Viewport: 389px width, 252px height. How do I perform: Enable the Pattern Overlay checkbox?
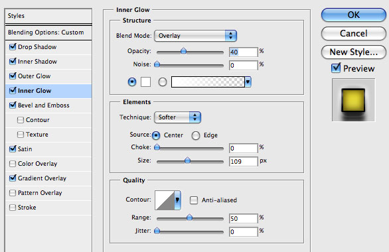tap(12, 193)
